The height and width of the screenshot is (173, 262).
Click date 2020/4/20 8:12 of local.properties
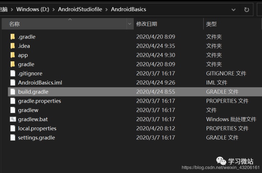click(x=156, y=128)
